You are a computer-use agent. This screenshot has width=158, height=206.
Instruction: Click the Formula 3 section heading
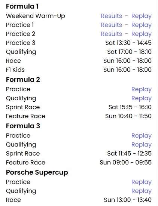[23, 126]
